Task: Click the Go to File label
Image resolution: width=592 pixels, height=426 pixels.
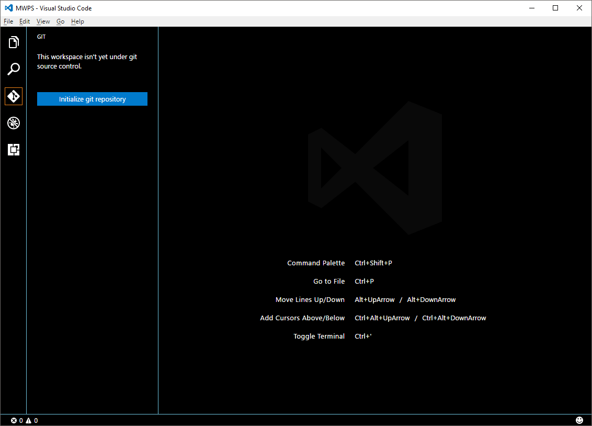Action: click(x=329, y=282)
